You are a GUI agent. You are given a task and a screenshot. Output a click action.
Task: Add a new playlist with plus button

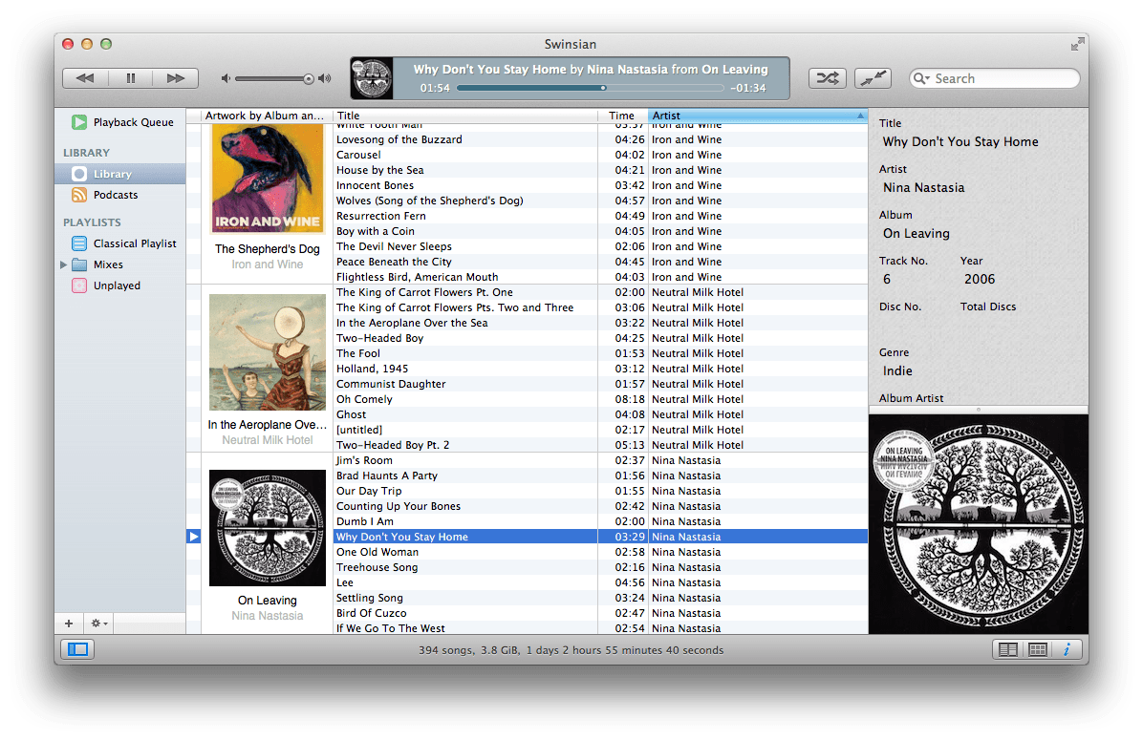tap(69, 624)
